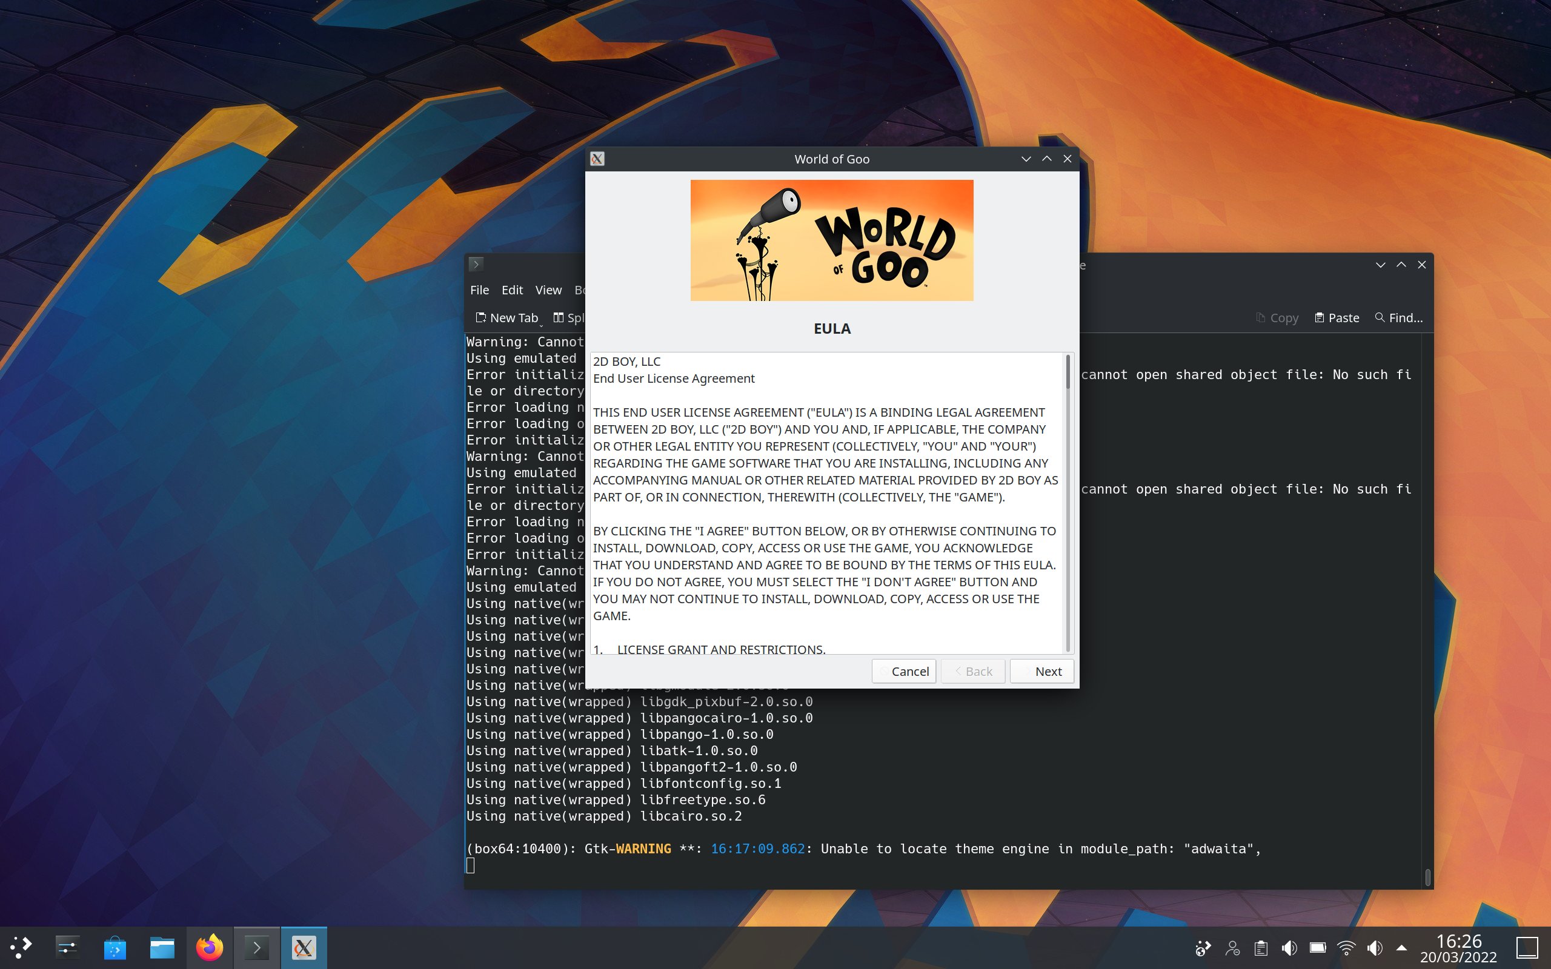Open the Konsole File menu

(x=479, y=289)
